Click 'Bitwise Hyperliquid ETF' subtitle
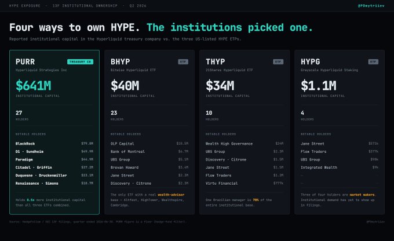 pyautogui.click(x=133, y=70)
